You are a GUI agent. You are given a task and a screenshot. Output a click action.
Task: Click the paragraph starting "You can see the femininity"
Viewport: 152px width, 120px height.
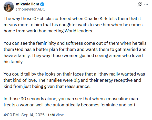point(75,52)
